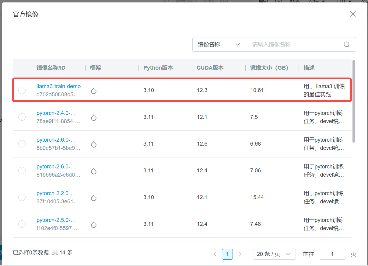The image size is (368, 266).
Task: Open the pytorch-2.5.0 image link
Action: point(56,220)
